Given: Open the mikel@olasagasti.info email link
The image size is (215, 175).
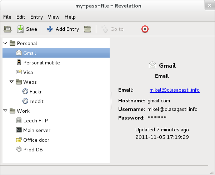Looking at the screenshot, I should 175,90.
